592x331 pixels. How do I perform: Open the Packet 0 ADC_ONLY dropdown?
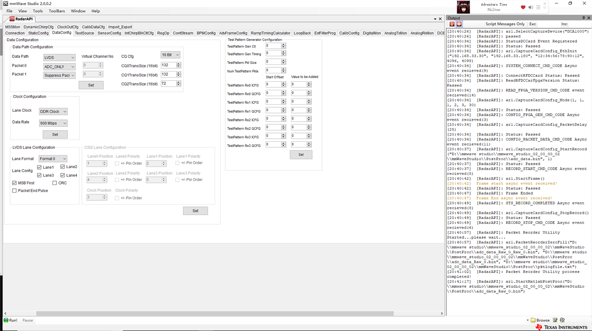click(59, 67)
